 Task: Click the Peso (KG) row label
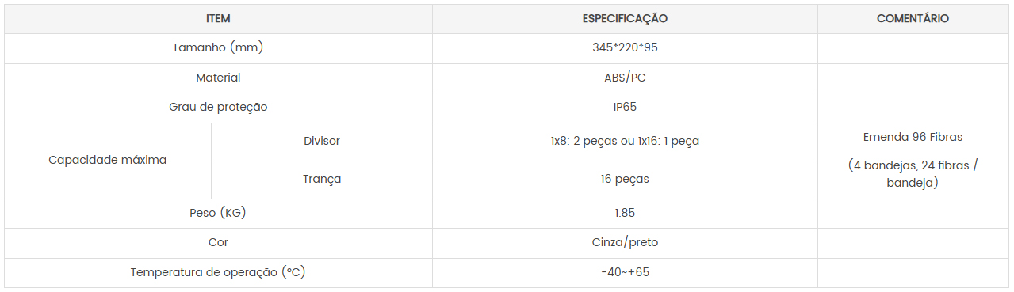[218, 214]
